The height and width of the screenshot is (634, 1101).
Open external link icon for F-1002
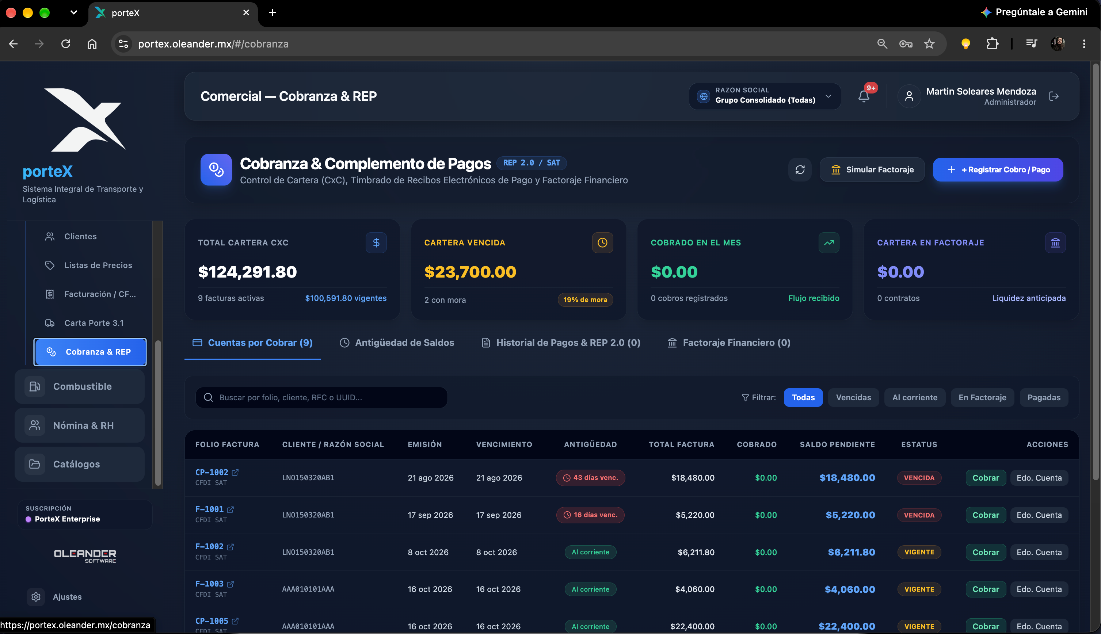(231, 546)
